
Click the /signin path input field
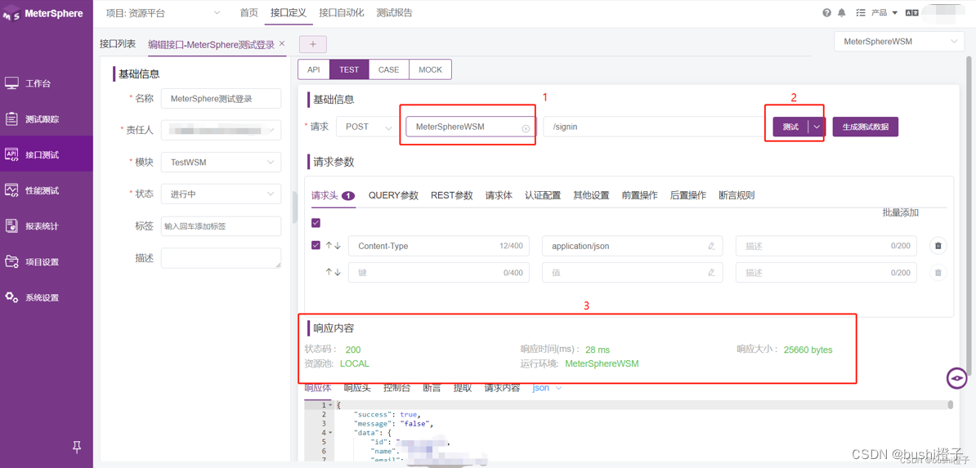652,127
